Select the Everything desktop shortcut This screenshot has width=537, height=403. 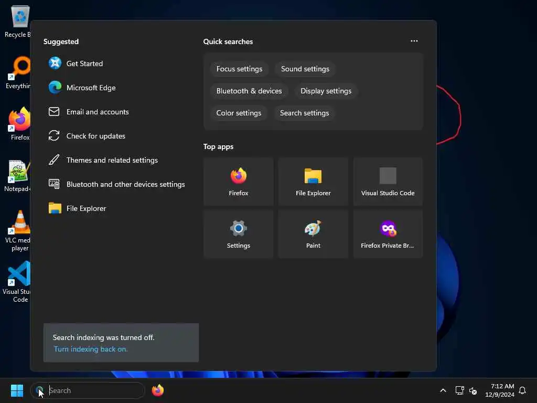click(18, 72)
